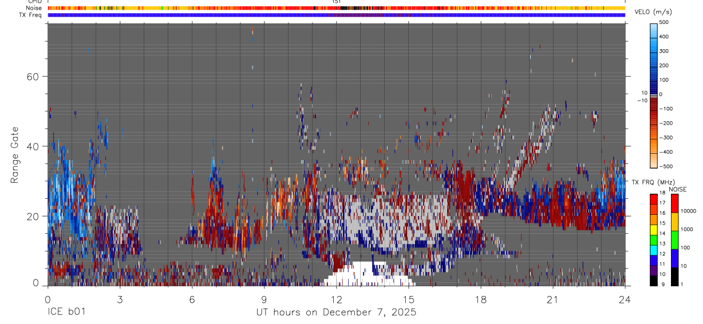Select the "NOISE" legend title
Screen dimensions: 703x324
678,190
